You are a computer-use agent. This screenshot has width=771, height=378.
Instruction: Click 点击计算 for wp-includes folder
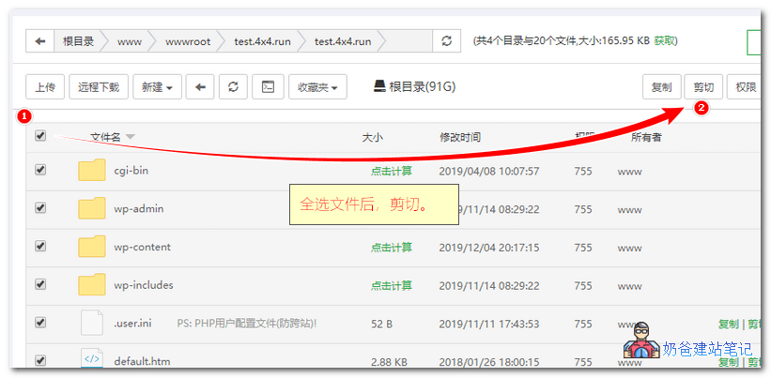(x=392, y=286)
